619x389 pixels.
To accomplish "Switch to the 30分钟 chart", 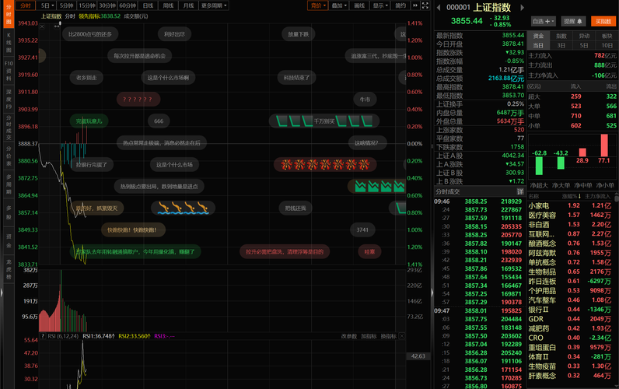I will coord(107,5).
